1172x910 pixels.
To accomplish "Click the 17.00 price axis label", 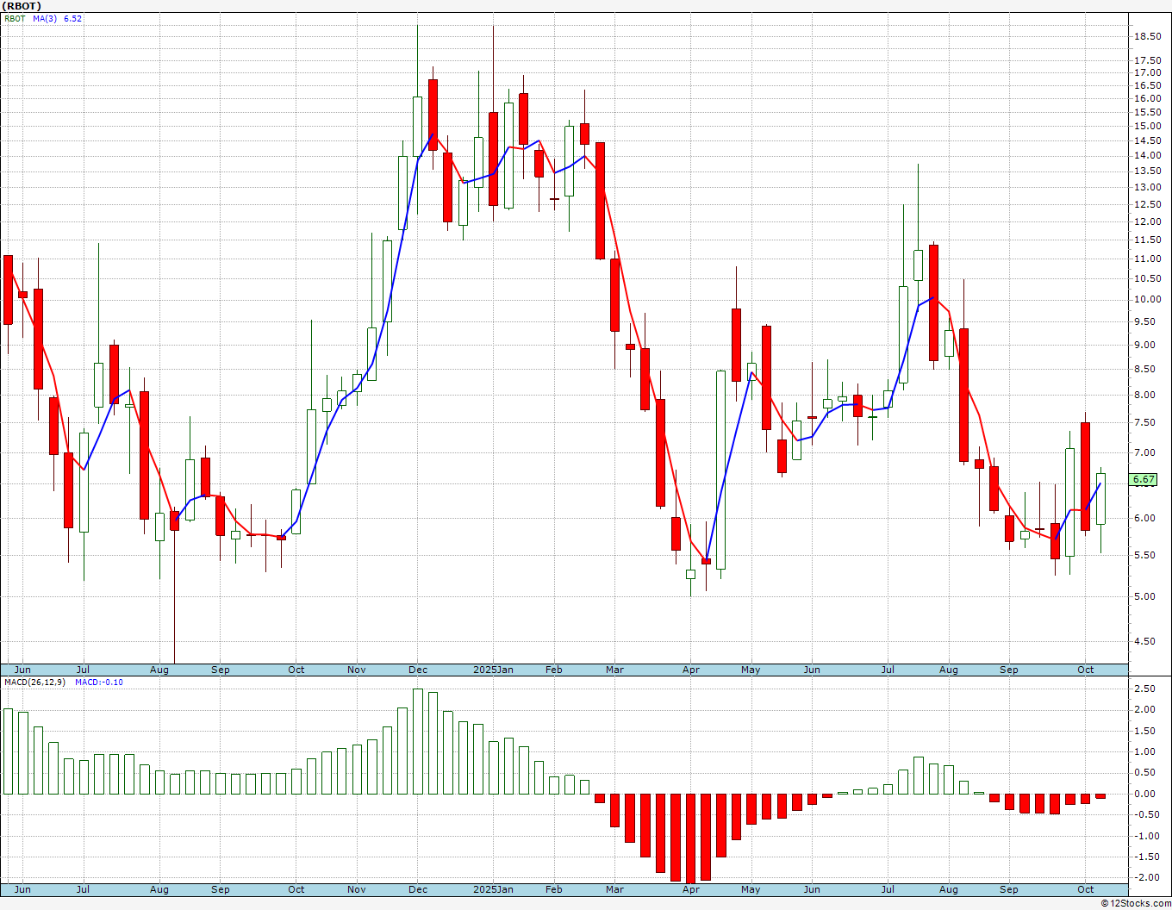I will click(1146, 72).
